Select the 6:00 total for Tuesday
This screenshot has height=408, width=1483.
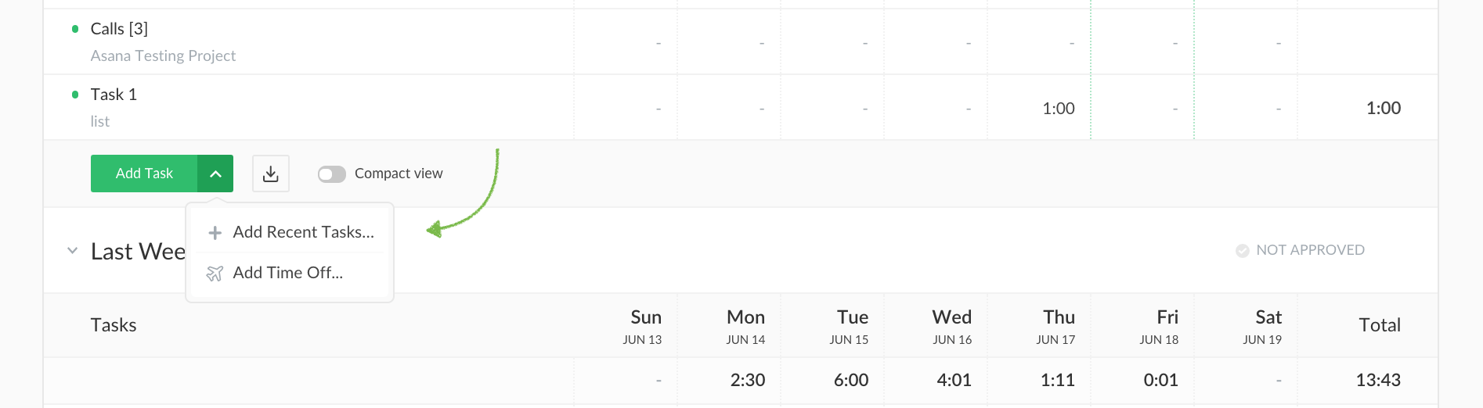(850, 381)
